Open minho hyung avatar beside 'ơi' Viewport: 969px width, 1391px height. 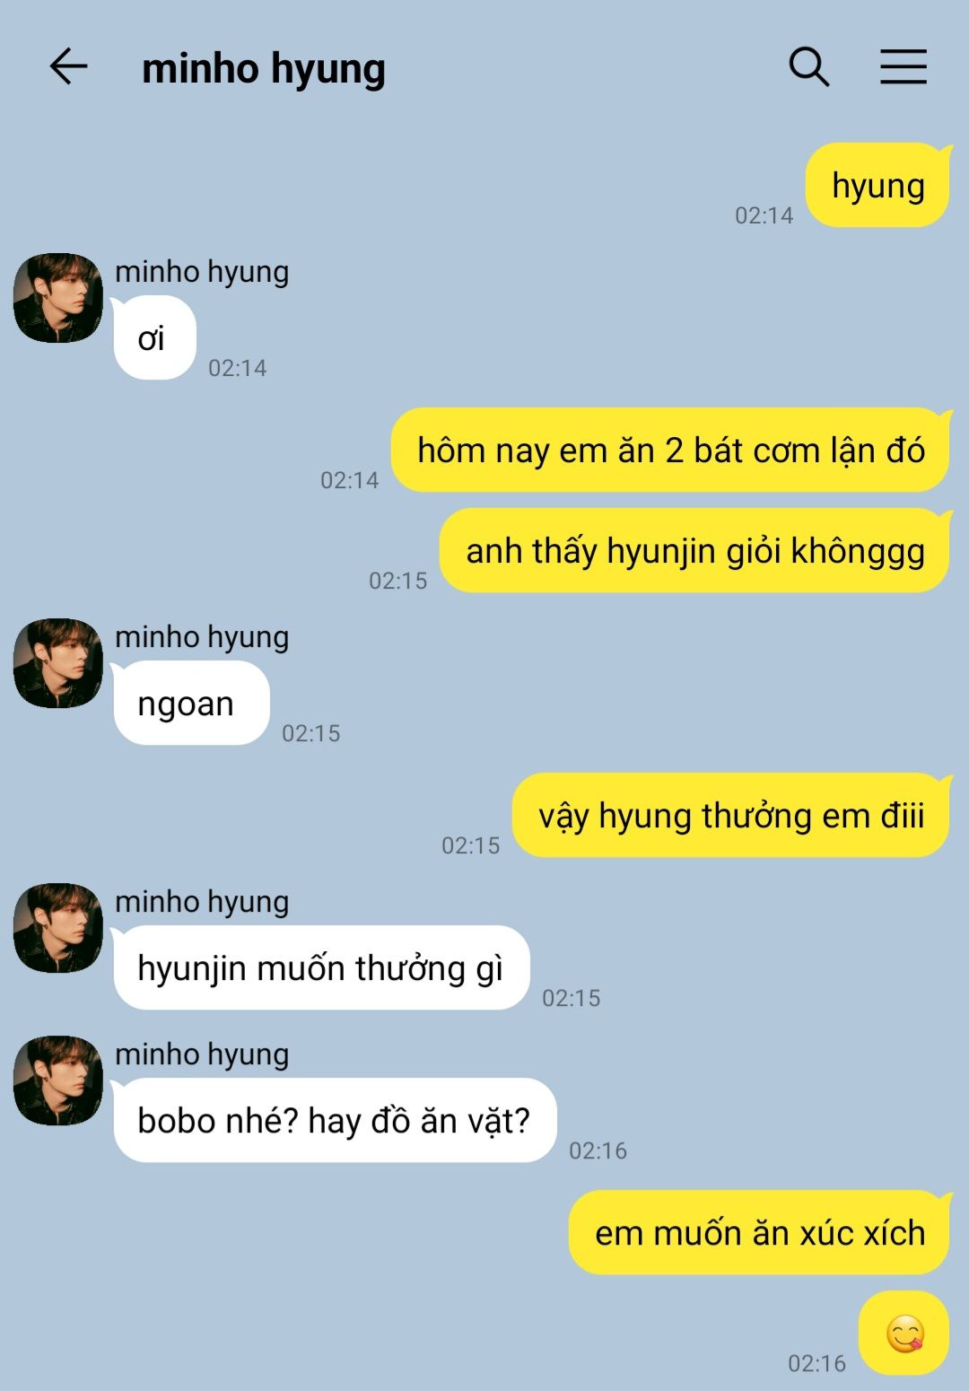point(58,298)
